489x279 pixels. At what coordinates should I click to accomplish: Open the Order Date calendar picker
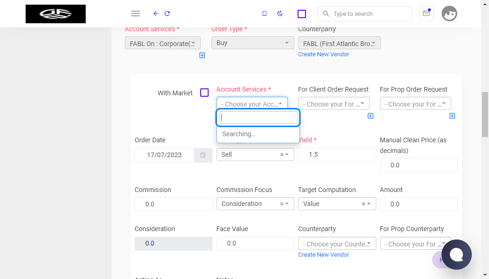point(203,155)
